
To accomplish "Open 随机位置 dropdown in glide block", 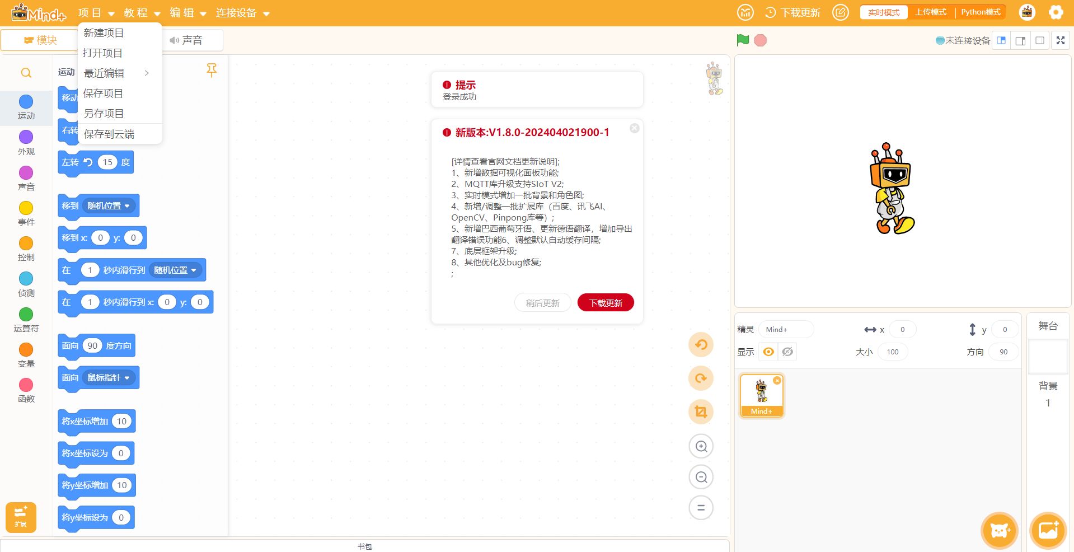I will click(176, 270).
